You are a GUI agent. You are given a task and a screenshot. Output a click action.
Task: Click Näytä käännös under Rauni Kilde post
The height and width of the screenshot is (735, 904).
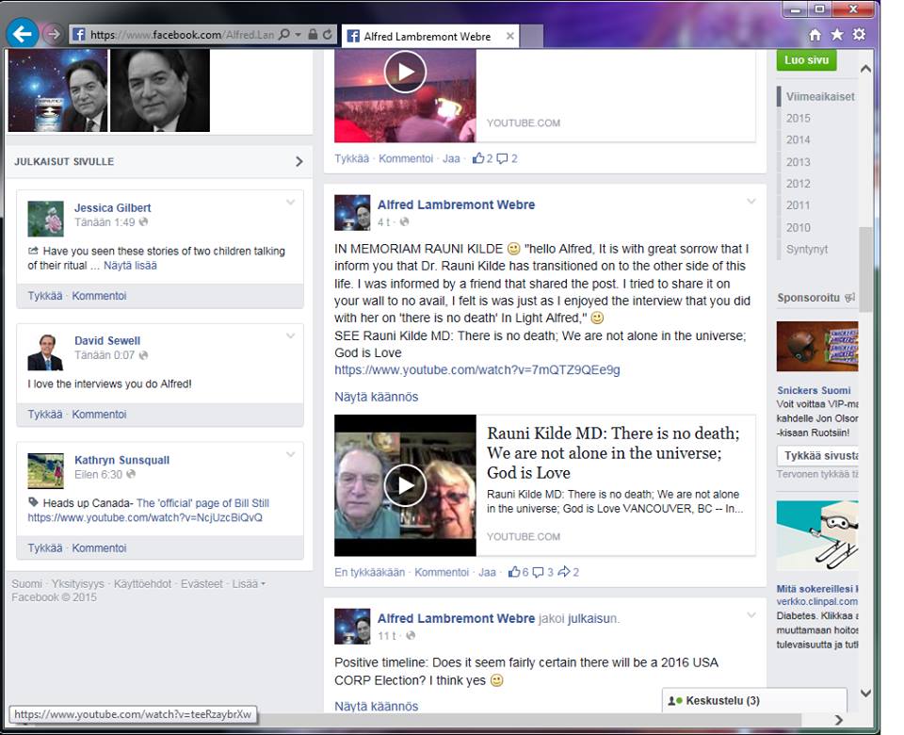(377, 397)
